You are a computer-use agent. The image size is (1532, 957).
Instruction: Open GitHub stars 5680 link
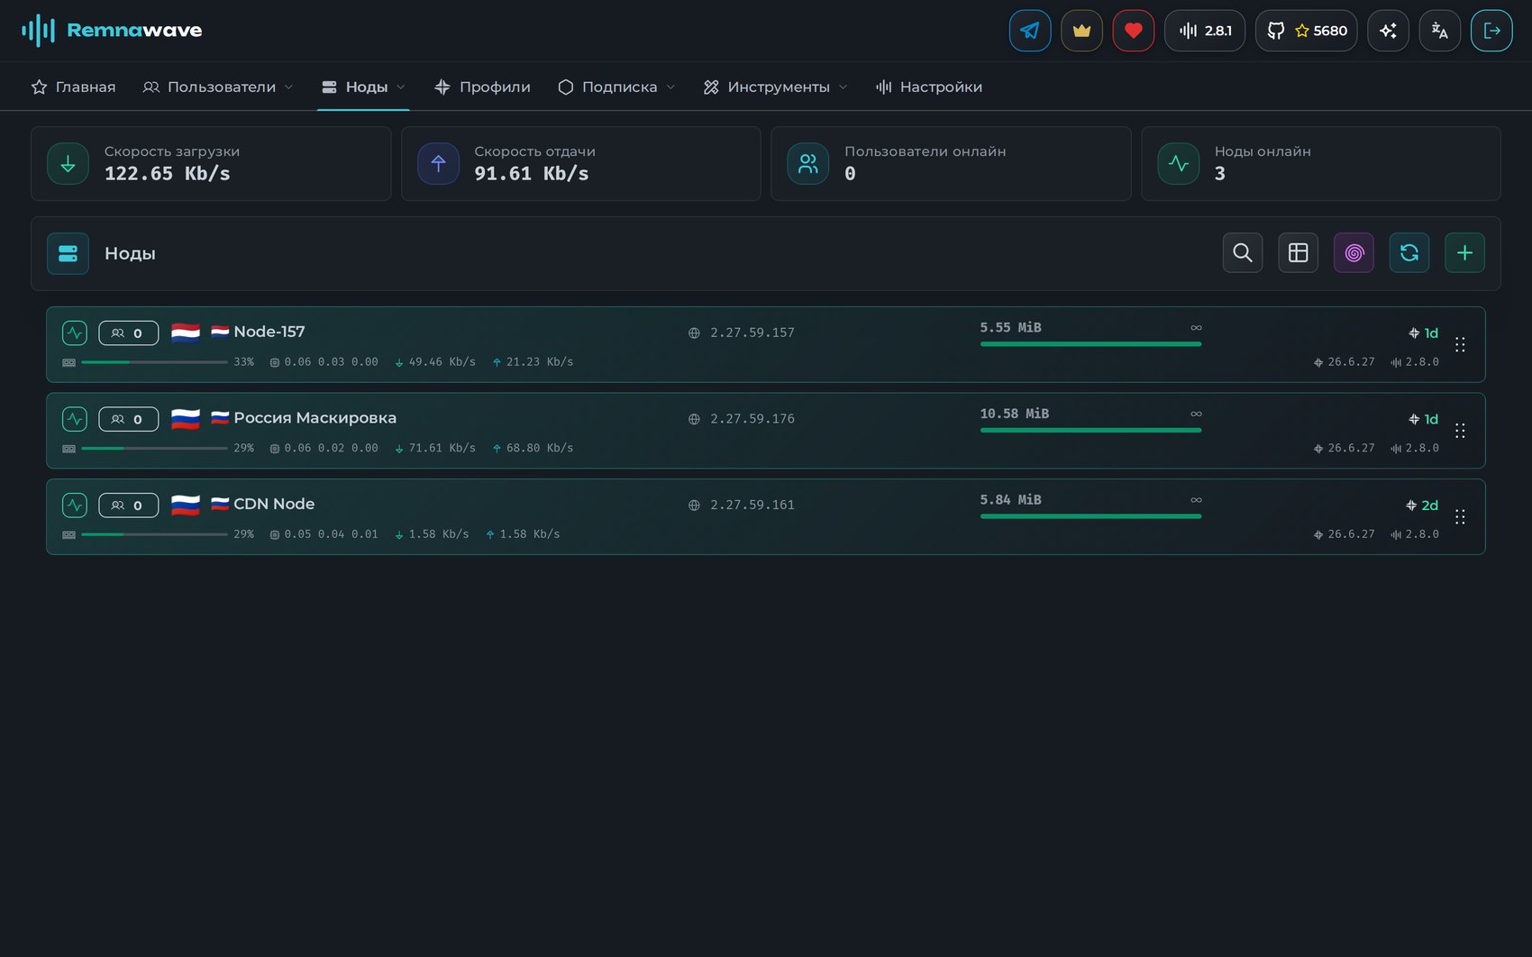tap(1307, 31)
